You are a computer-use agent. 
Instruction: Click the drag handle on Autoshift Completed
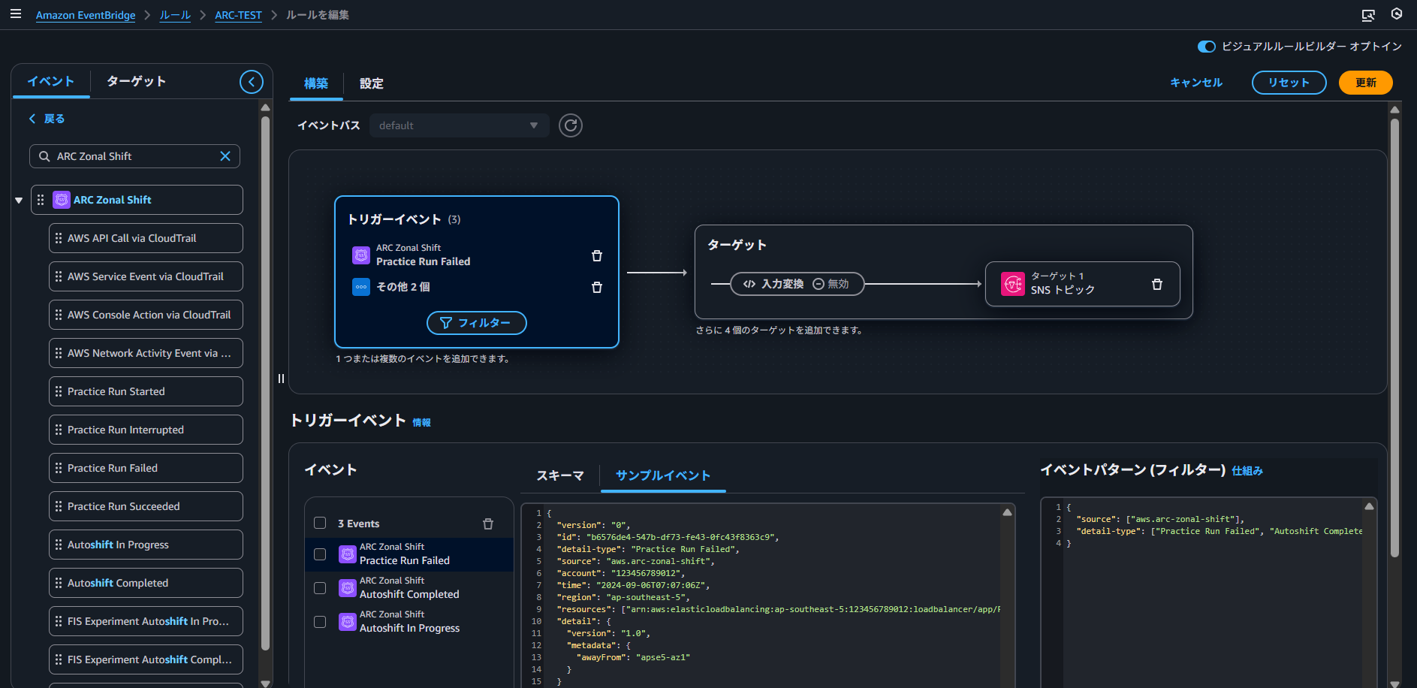pos(59,583)
